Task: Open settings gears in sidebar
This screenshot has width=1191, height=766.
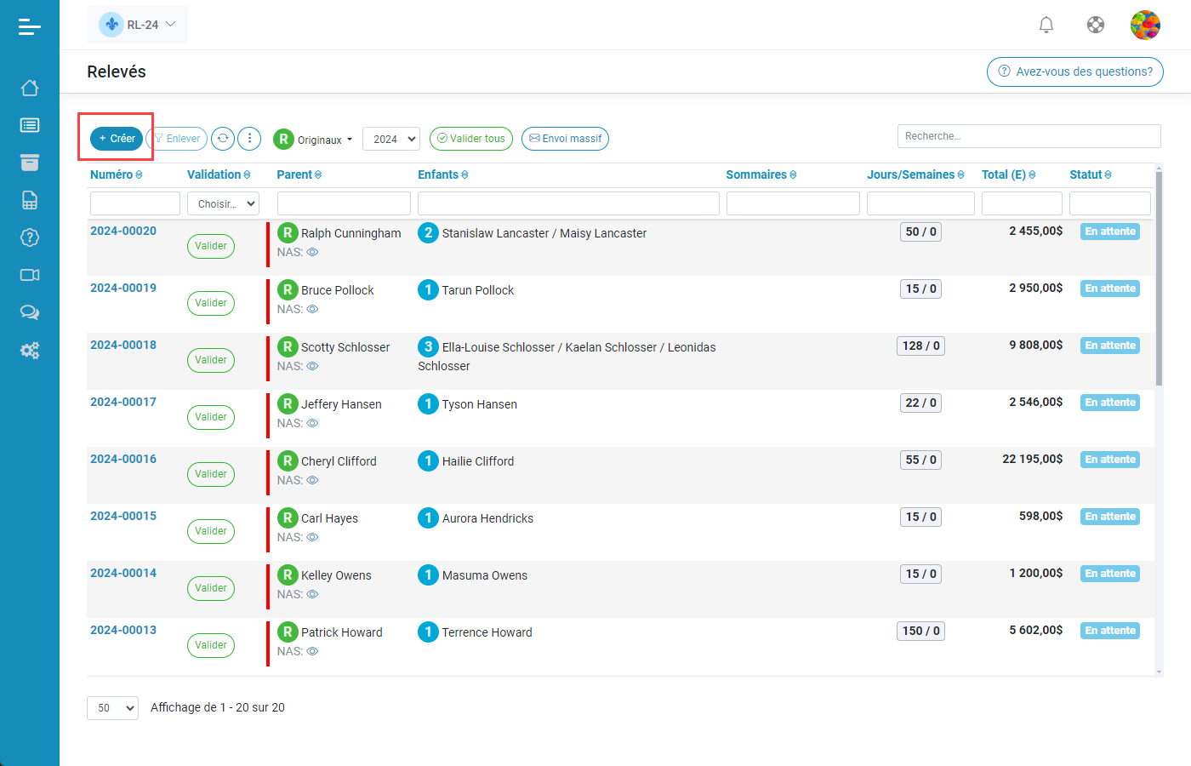Action: [30, 350]
